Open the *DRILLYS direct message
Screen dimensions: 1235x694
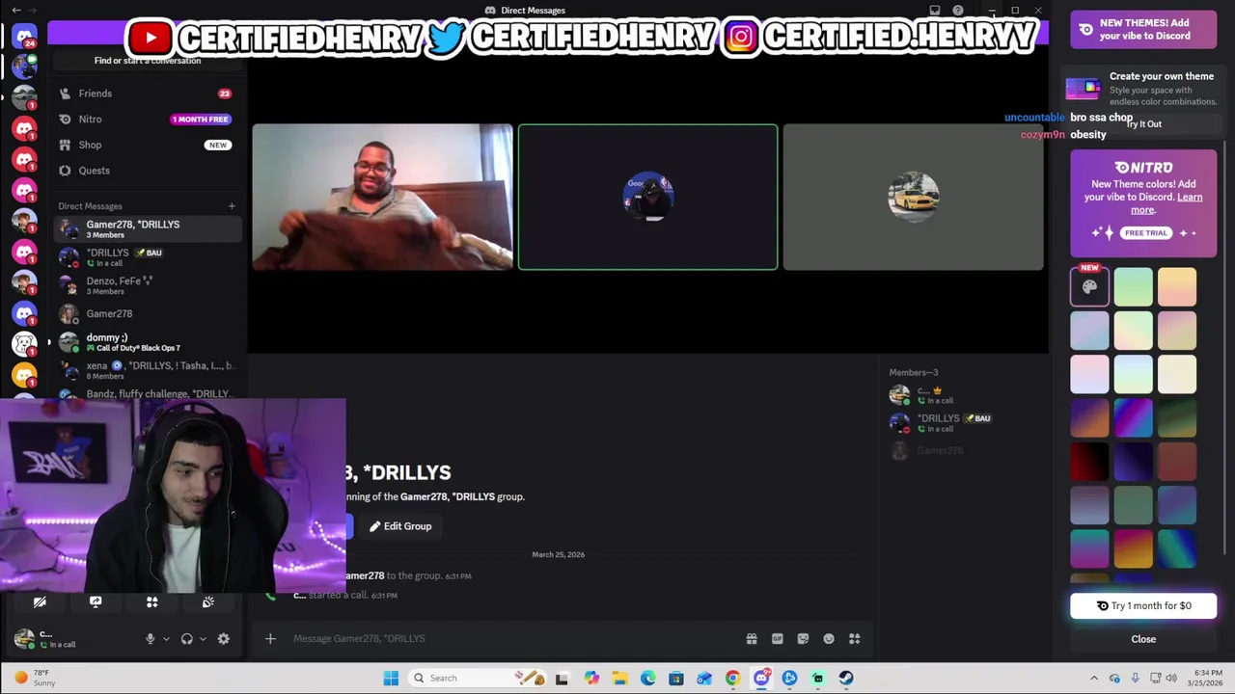tap(147, 256)
